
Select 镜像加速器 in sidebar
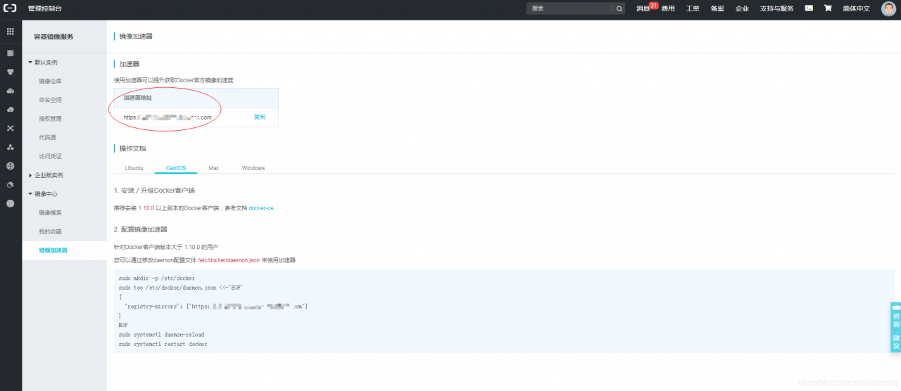tap(53, 250)
